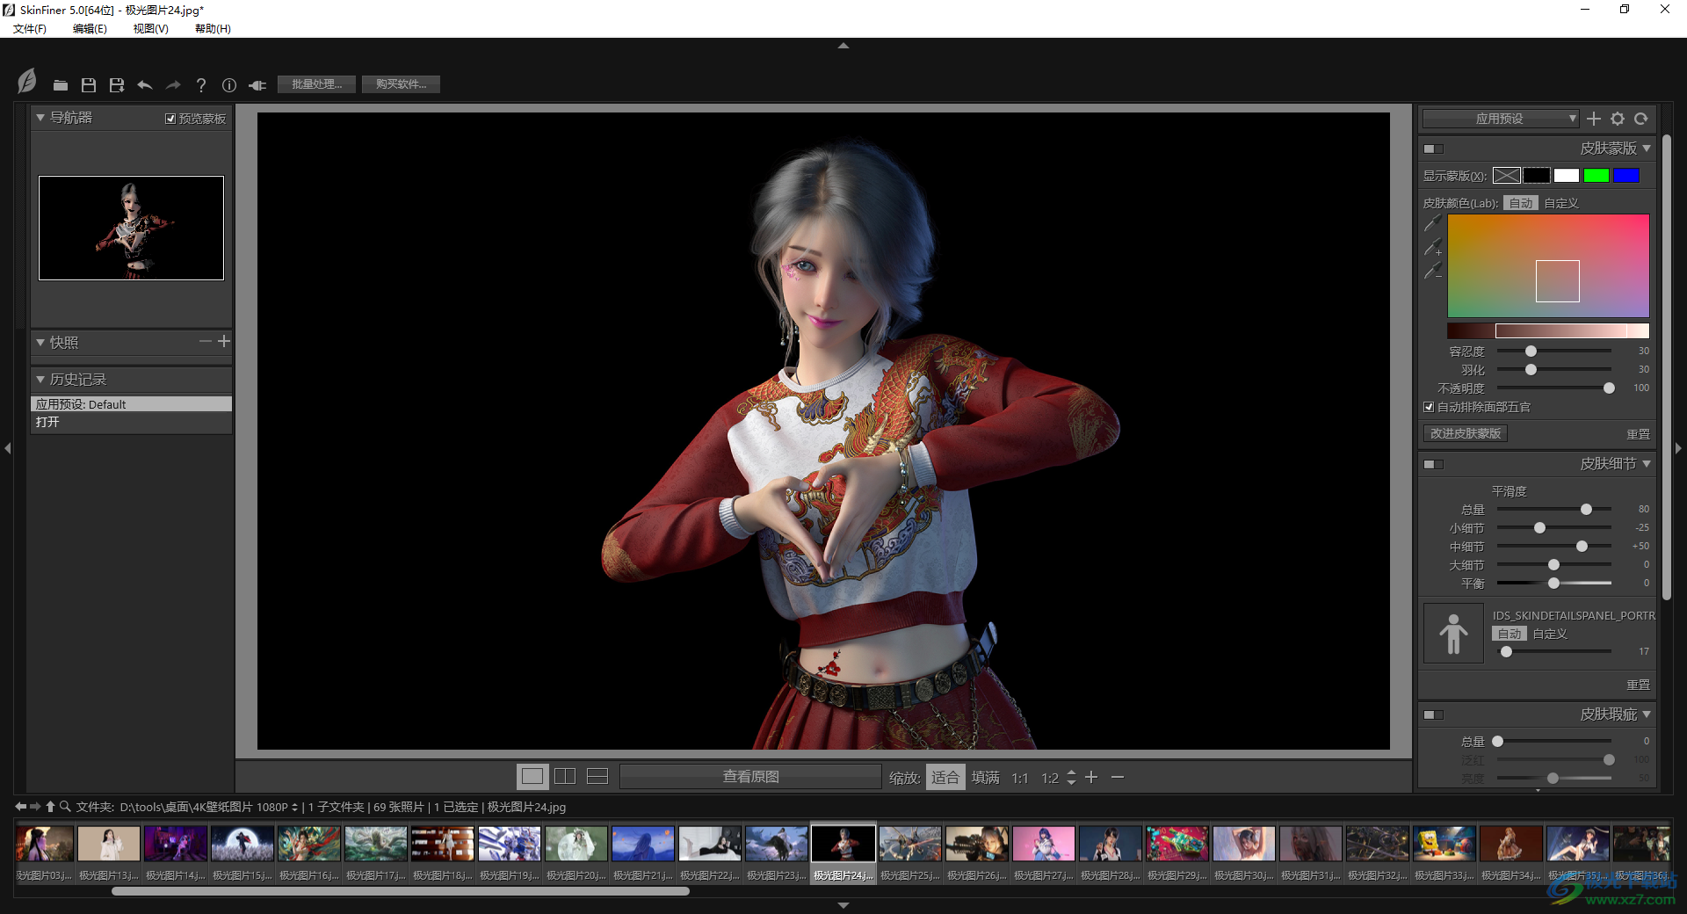Set skin color (Lab) mode to 自动
Screen dimensions: 1687x914
point(1521,203)
